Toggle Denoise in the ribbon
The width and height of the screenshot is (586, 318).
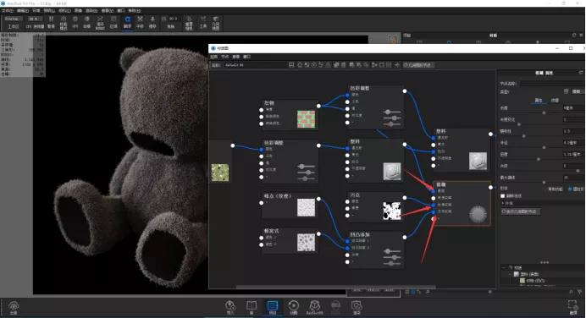(x=86, y=22)
